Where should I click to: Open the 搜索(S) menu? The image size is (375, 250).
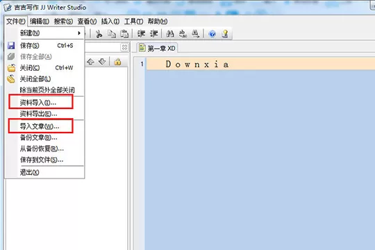(x=63, y=22)
